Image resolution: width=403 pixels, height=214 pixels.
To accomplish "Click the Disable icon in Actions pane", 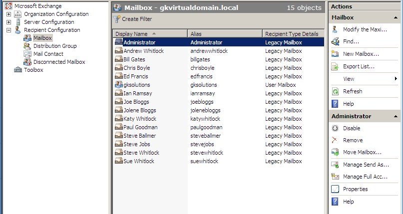I will click(x=335, y=128).
